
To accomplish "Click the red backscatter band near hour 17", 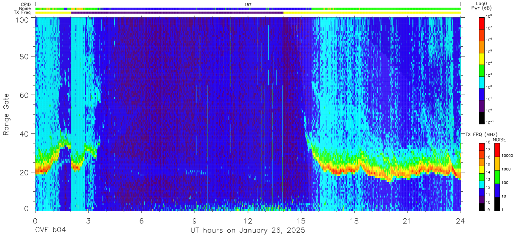I will pos(337,171).
